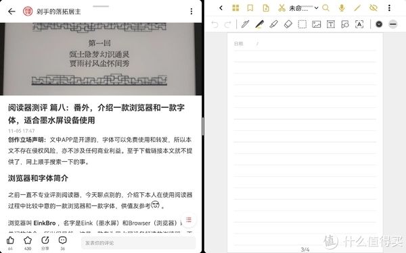The height and width of the screenshot is (253, 406).
Task: Undo the last stroke
Action: tap(215, 24)
